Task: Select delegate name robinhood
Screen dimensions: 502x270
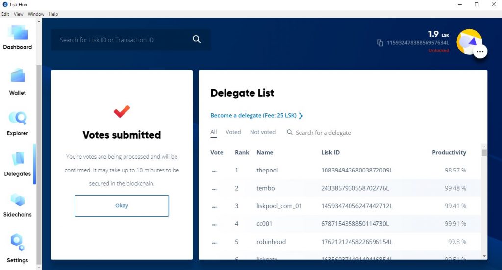Action: (x=271, y=242)
